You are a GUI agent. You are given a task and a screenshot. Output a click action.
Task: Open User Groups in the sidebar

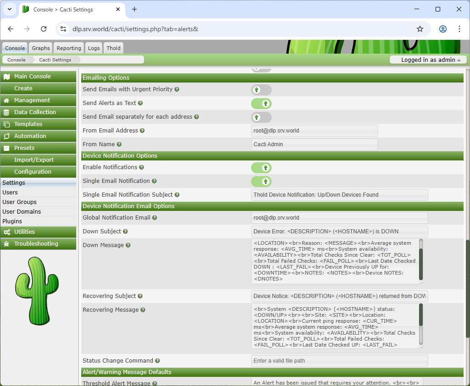click(19, 202)
